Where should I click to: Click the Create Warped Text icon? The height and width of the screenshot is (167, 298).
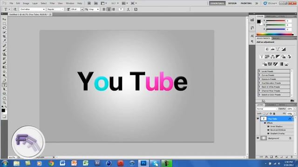[x=129, y=9]
